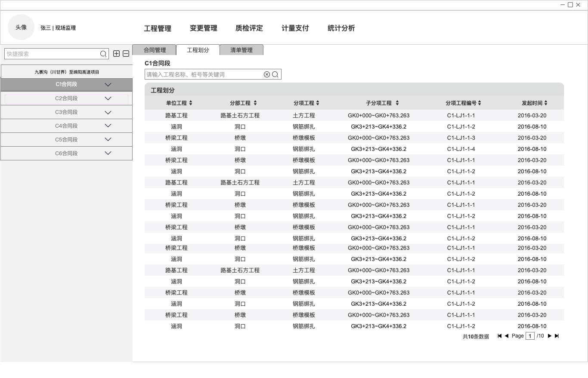Select C3合同段 in the sidebar
The image size is (588, 378).
point(66,112)
